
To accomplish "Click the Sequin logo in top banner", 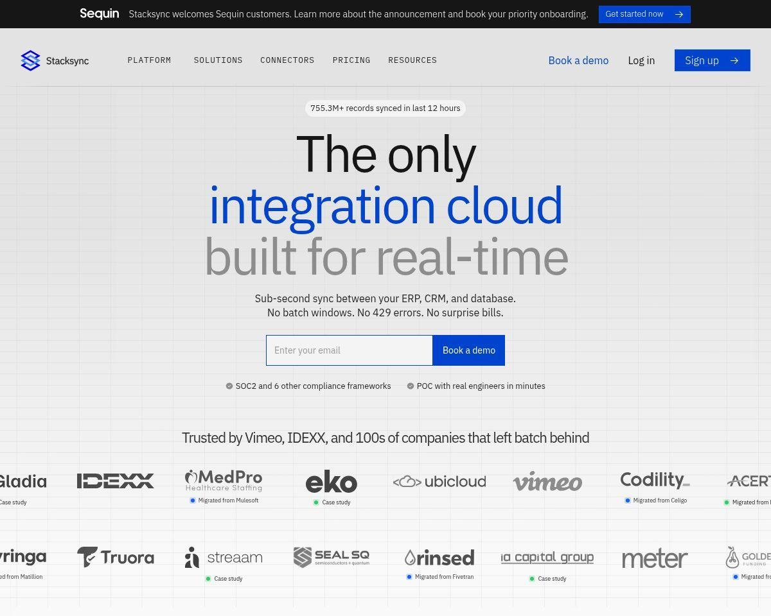I will tap(99, 14).
